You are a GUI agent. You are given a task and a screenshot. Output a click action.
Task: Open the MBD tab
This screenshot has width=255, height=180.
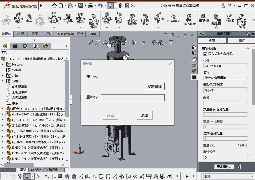click(x=93, y=34)
